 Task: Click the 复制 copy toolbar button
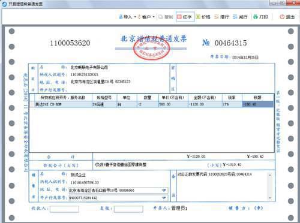pyautogui.click(x=166, y=17)
